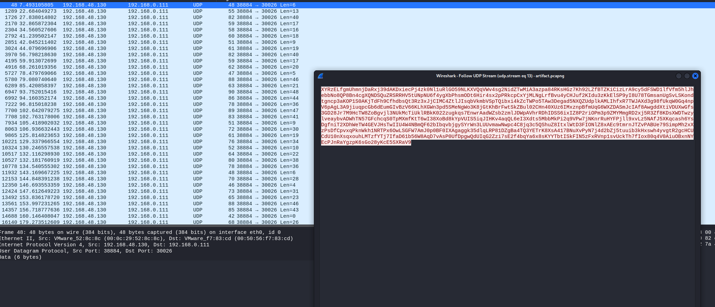715x307 pixels.
Task: Select packet number 10221 row
Action: point(157,142)
